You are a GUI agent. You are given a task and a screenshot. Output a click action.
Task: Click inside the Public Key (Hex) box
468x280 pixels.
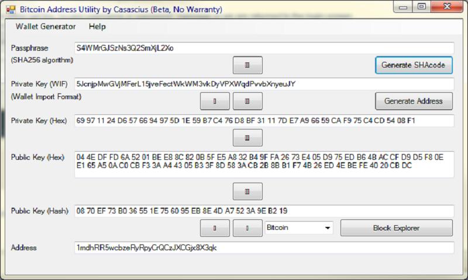pyautogui.click(x=264, y=164)
